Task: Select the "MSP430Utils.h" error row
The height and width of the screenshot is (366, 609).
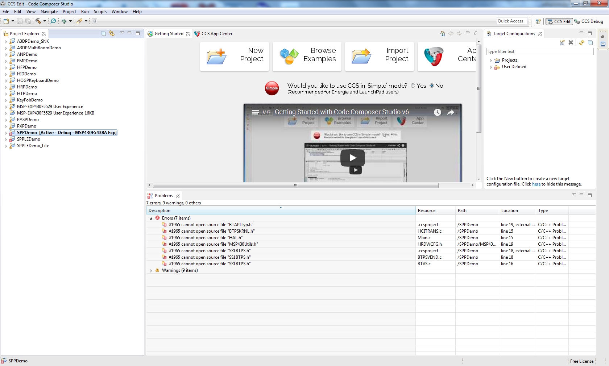Action: click(x=371, y=244)
